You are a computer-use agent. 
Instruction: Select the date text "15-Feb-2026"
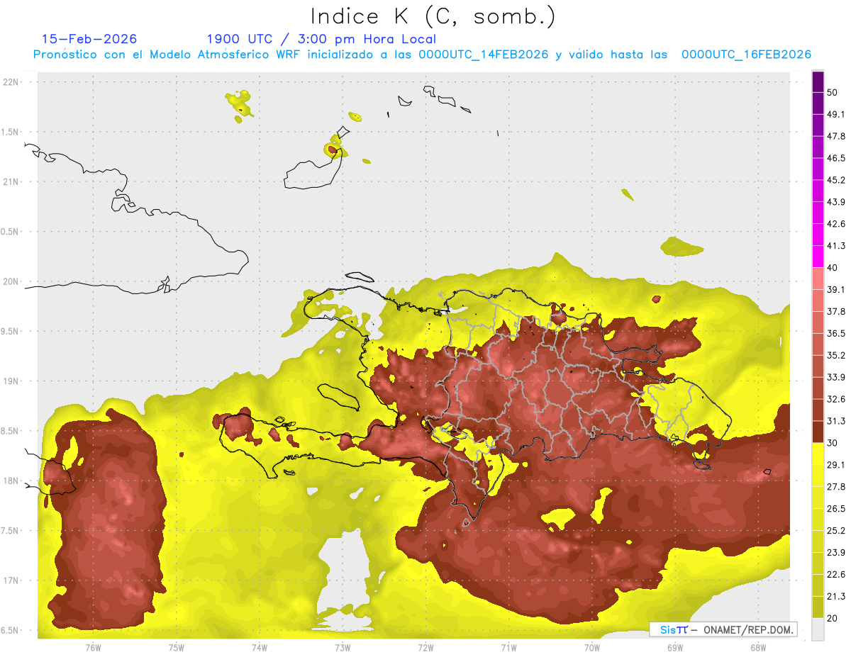(89, 39)
